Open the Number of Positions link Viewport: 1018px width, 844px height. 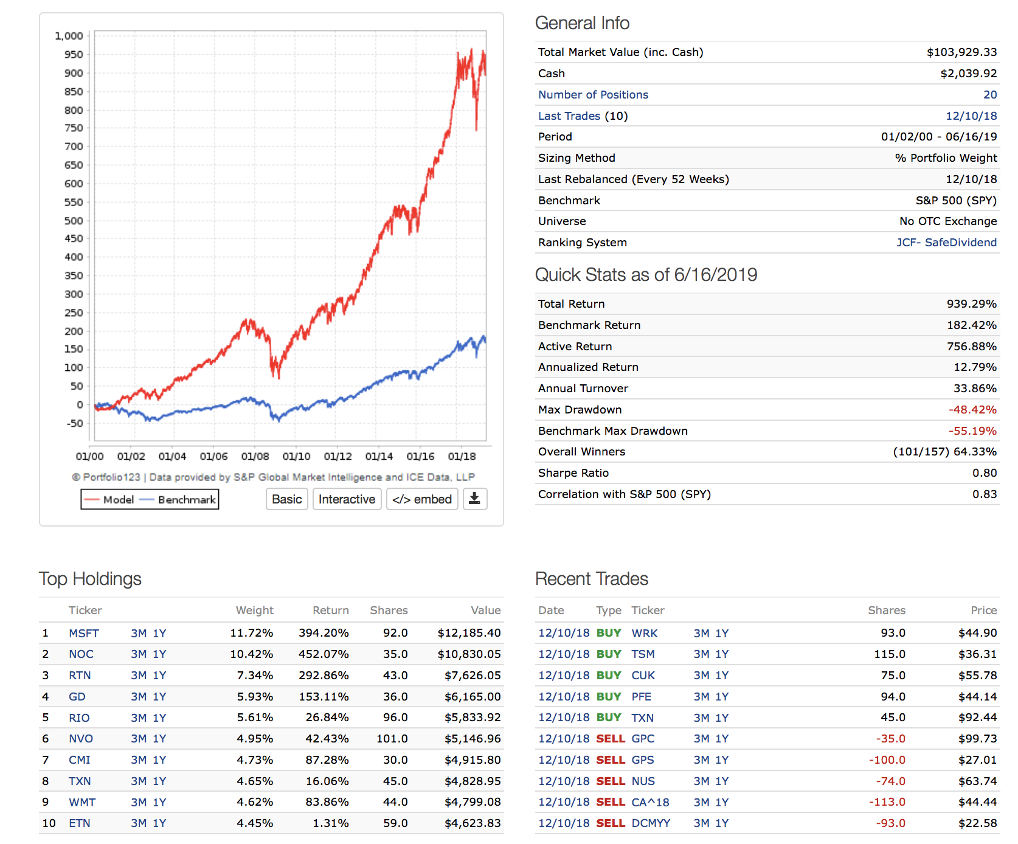[593, 95]
